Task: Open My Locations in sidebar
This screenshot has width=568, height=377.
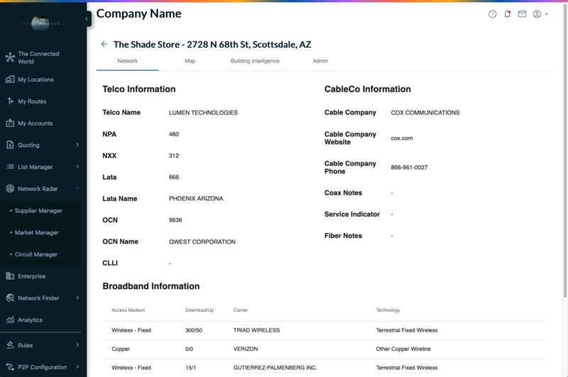Action: click(35, 80)
